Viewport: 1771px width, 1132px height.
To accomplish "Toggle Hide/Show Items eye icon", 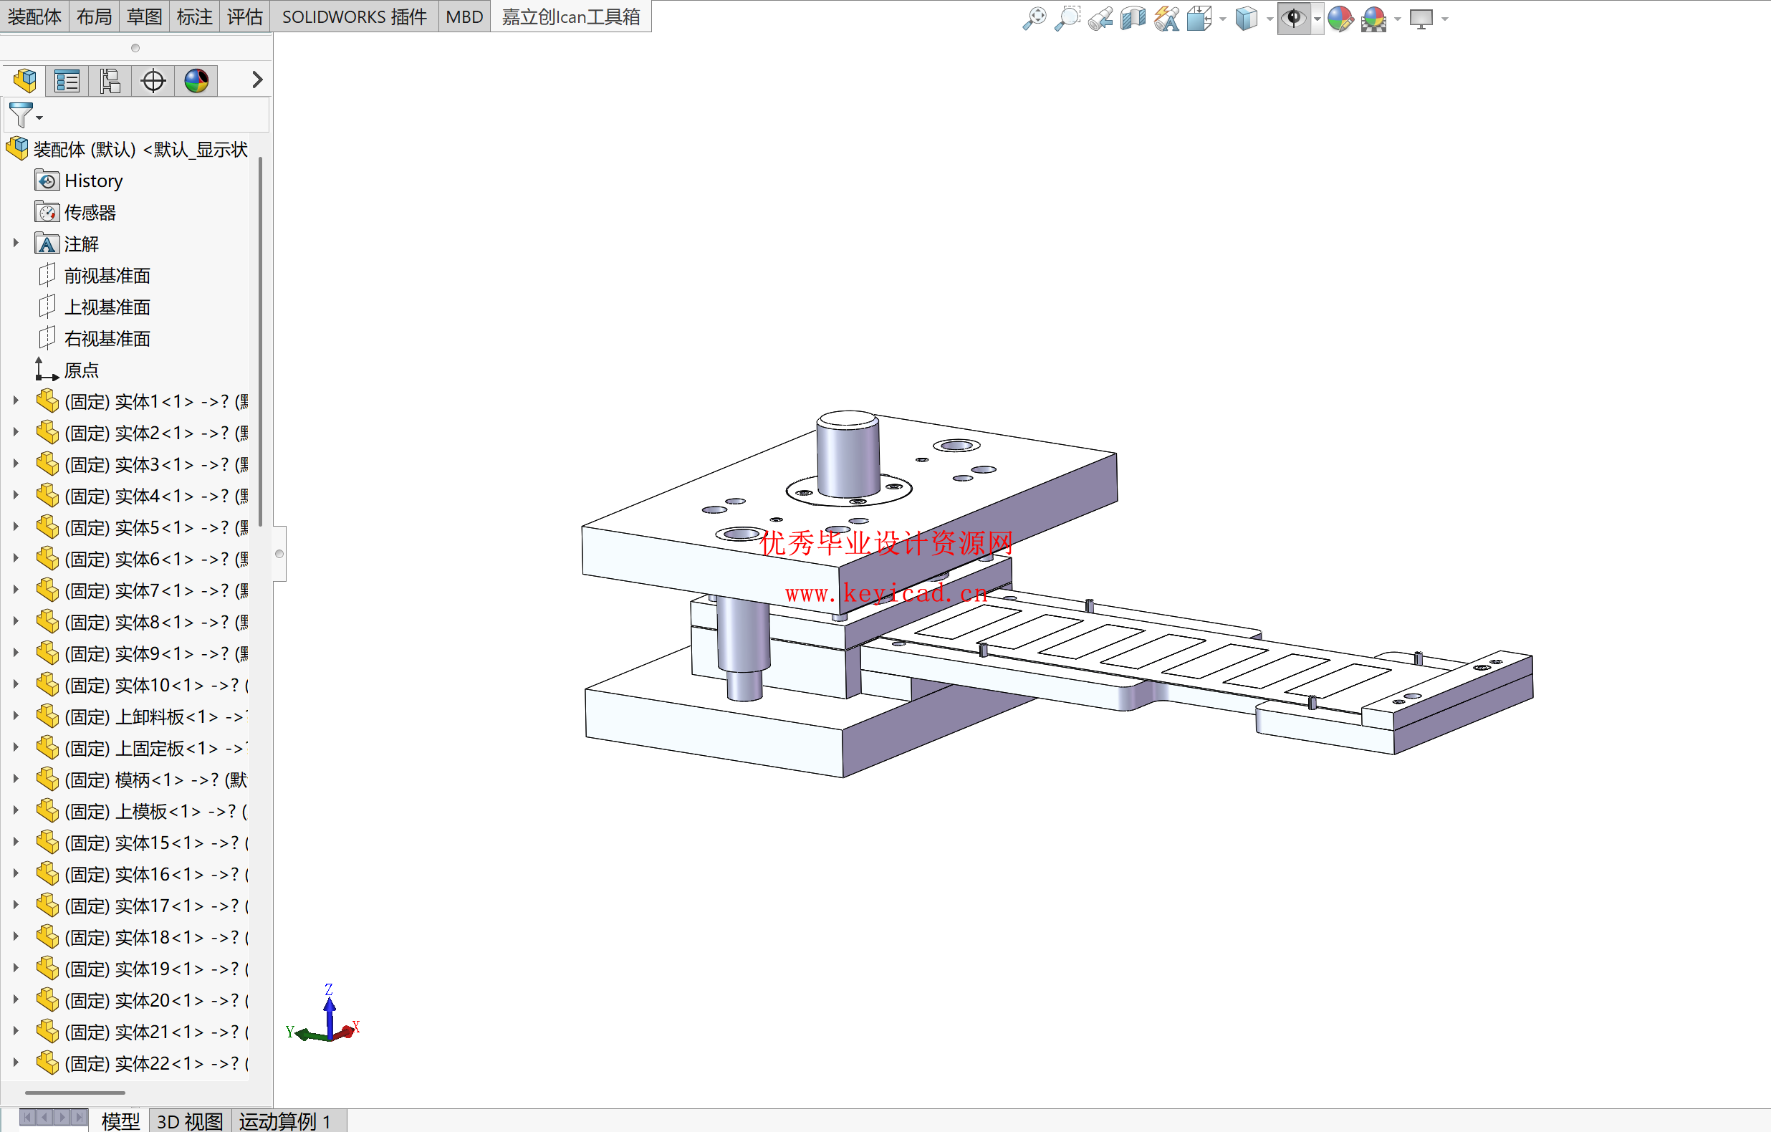I will click(1295, 18).
